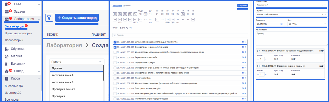
Task: Click the Обучение sidebar icon
Action: 7,49
